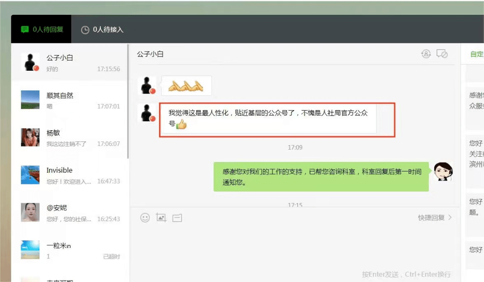
Task: Click the 自定 tab in the right panel
Action: 476,54
